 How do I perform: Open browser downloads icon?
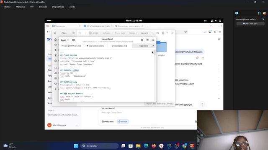205,32
